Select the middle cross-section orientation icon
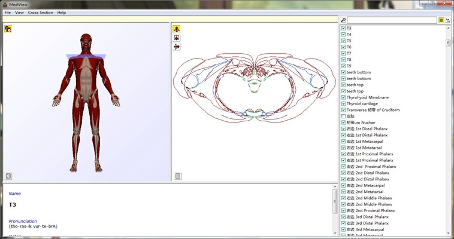Image resolution: width=454 pixels, height=239 pixels. coord(177,38)
